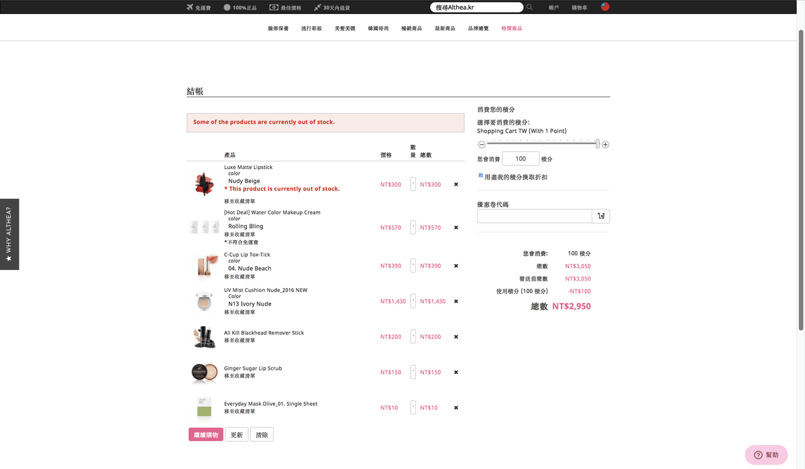Image resolution: width=805 pixels, height=469 pixels.
Task: Open the Taiwan flag country selector
Action: 605,7
